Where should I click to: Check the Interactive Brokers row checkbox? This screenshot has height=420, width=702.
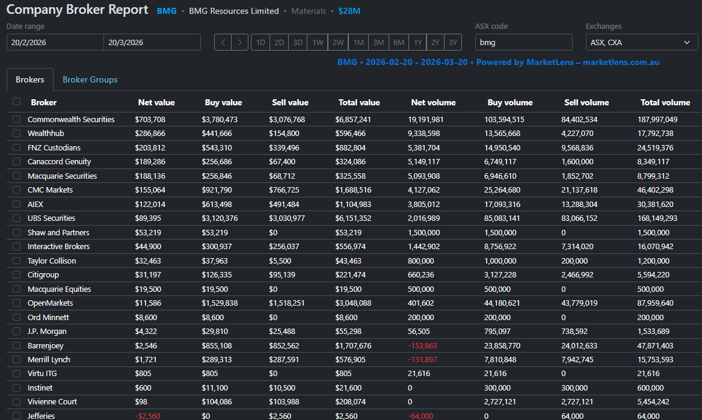coord(17,246)
